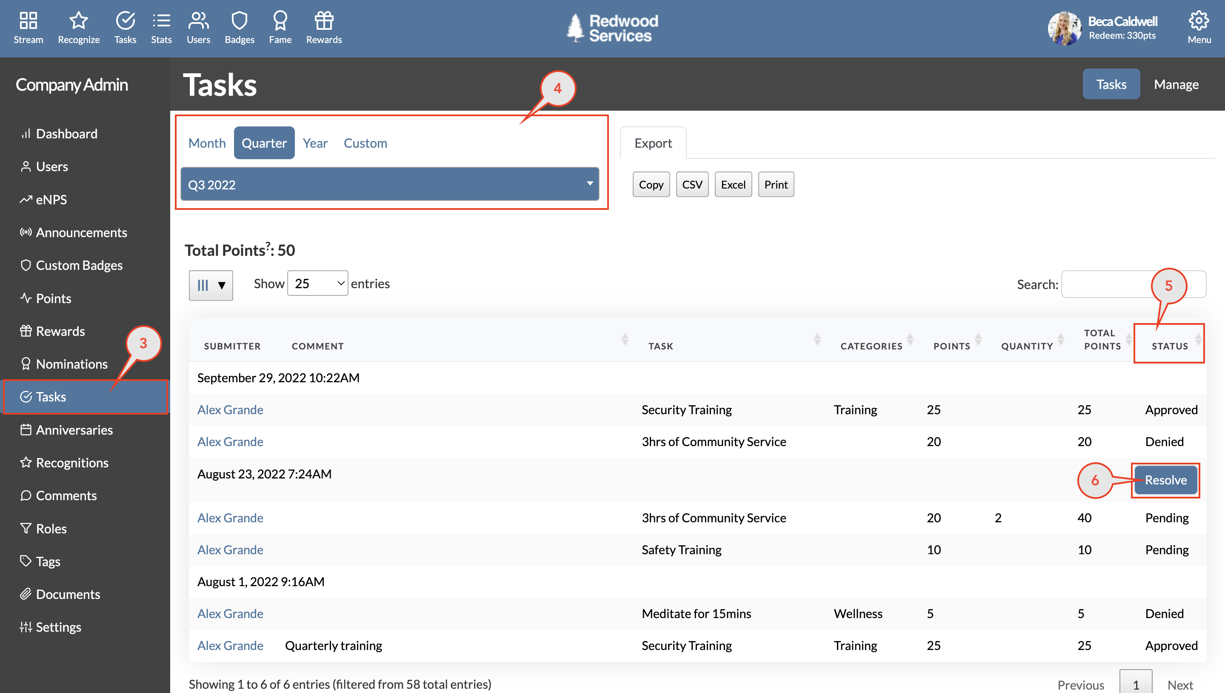
Task: Open the Q3 2022 quarter dropdown
Action: (x=390, y=184)
